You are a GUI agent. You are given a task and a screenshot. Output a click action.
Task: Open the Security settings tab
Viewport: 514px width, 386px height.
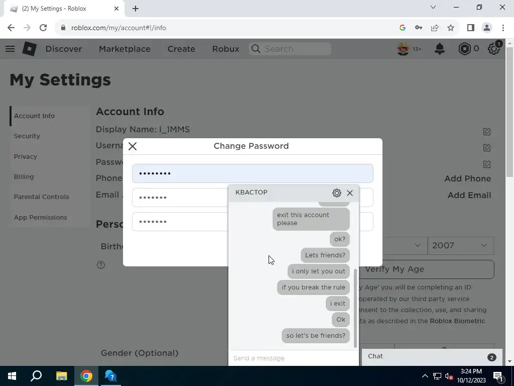pyautogui.click(x=50, y=136)
